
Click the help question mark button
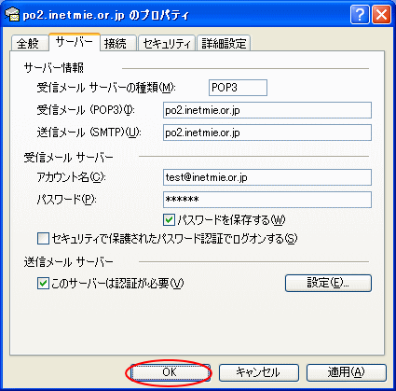(360, 15)
